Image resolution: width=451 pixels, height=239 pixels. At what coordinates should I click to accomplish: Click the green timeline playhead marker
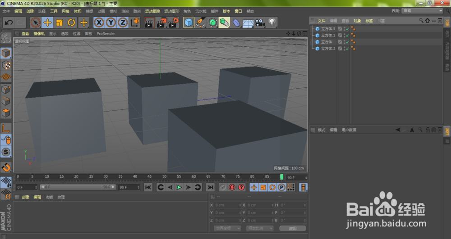point(281,177)
